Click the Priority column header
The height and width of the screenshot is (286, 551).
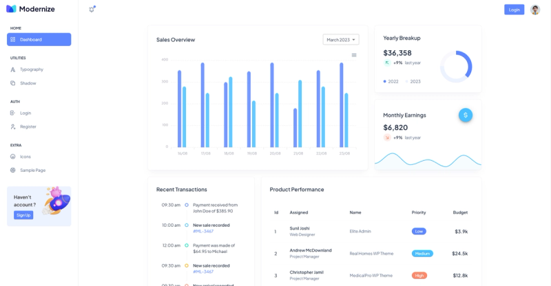coord(419,212)
